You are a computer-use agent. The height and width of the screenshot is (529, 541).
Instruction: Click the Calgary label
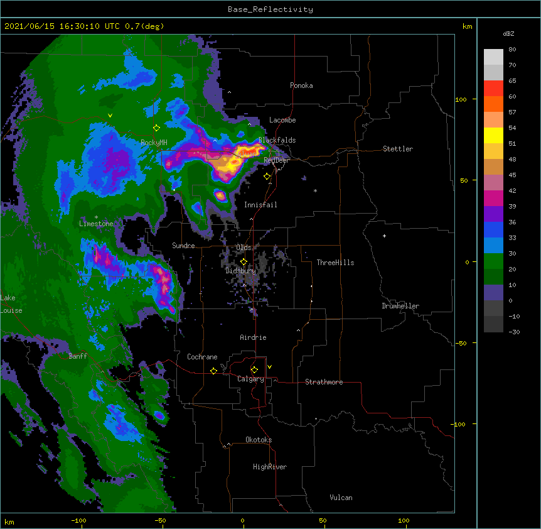pos(250,379)
